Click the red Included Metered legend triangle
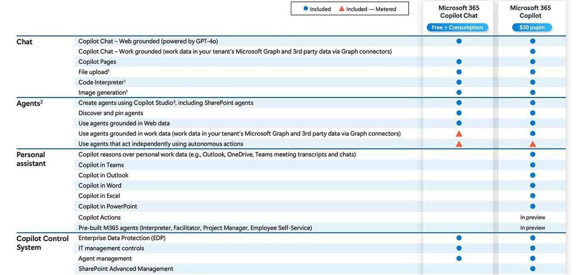Viewport: 582px width, 275px height. 341,9
